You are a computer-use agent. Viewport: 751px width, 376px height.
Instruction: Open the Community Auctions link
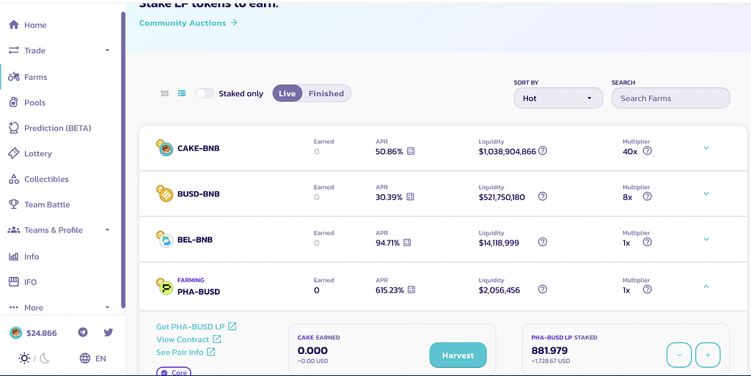[188, 23]
